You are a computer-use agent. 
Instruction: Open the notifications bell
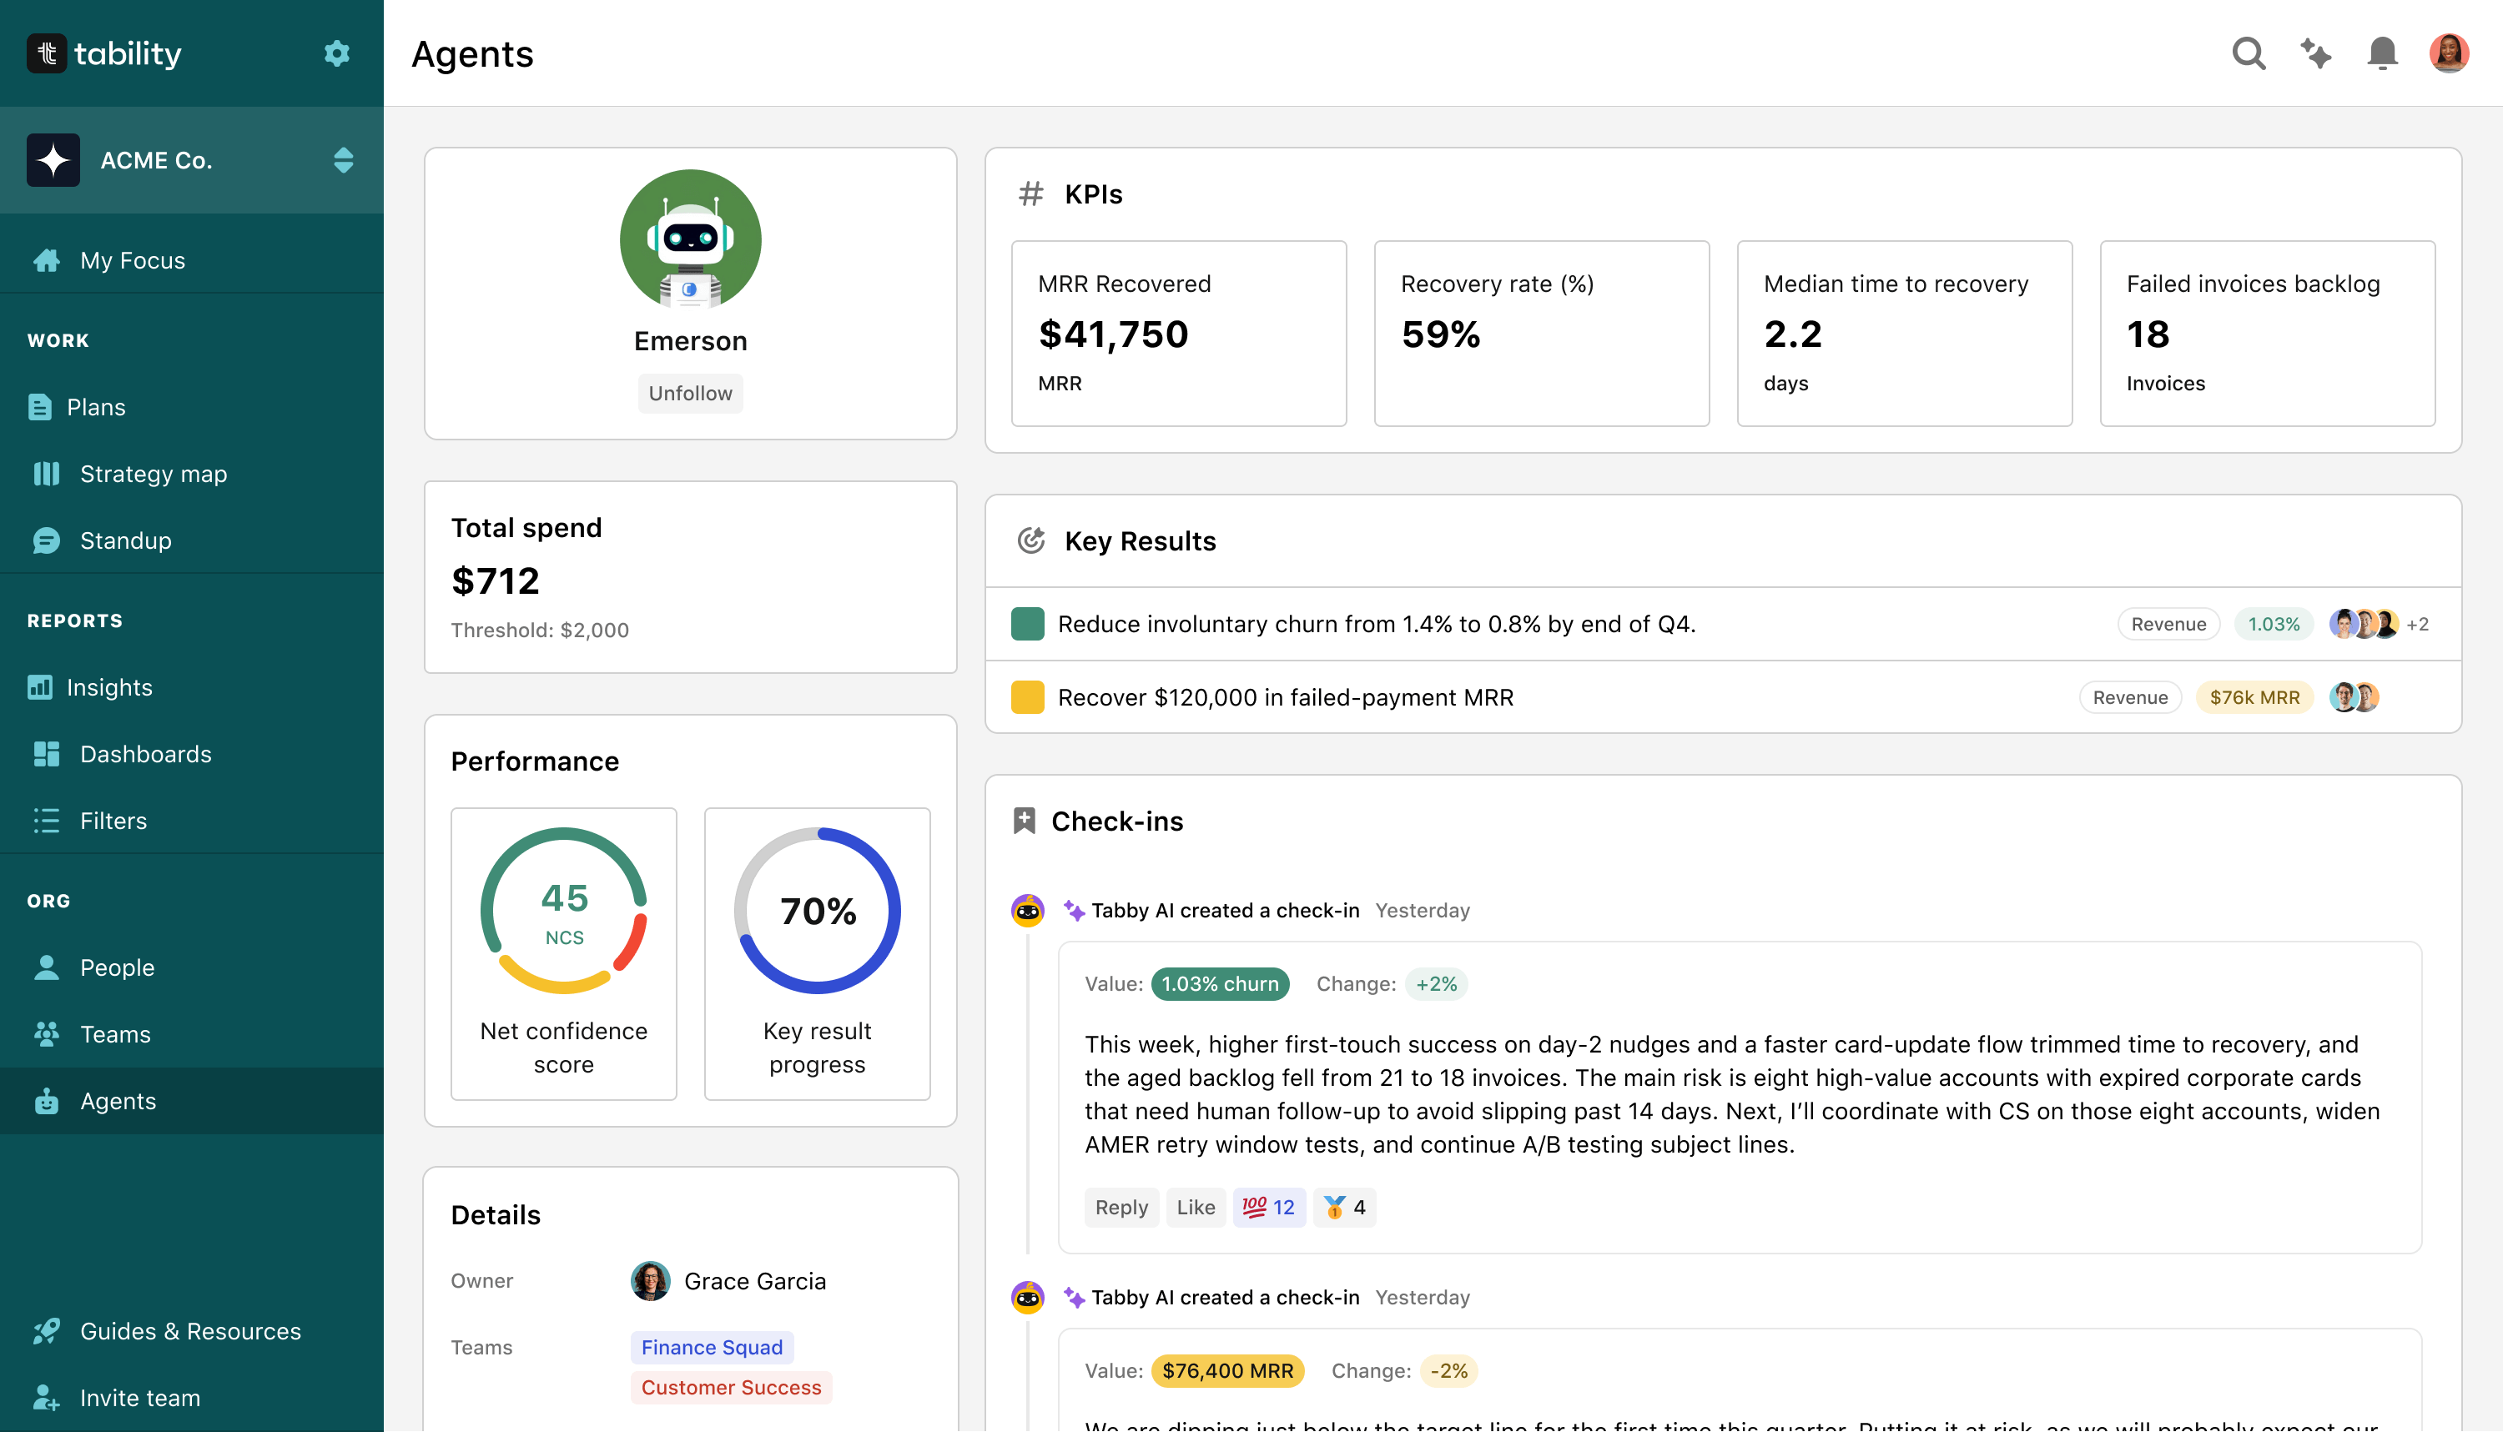pos(2382,53)
